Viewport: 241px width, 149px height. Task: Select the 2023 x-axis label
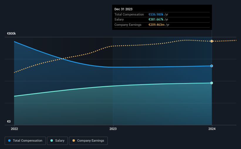tap(113, 129)
